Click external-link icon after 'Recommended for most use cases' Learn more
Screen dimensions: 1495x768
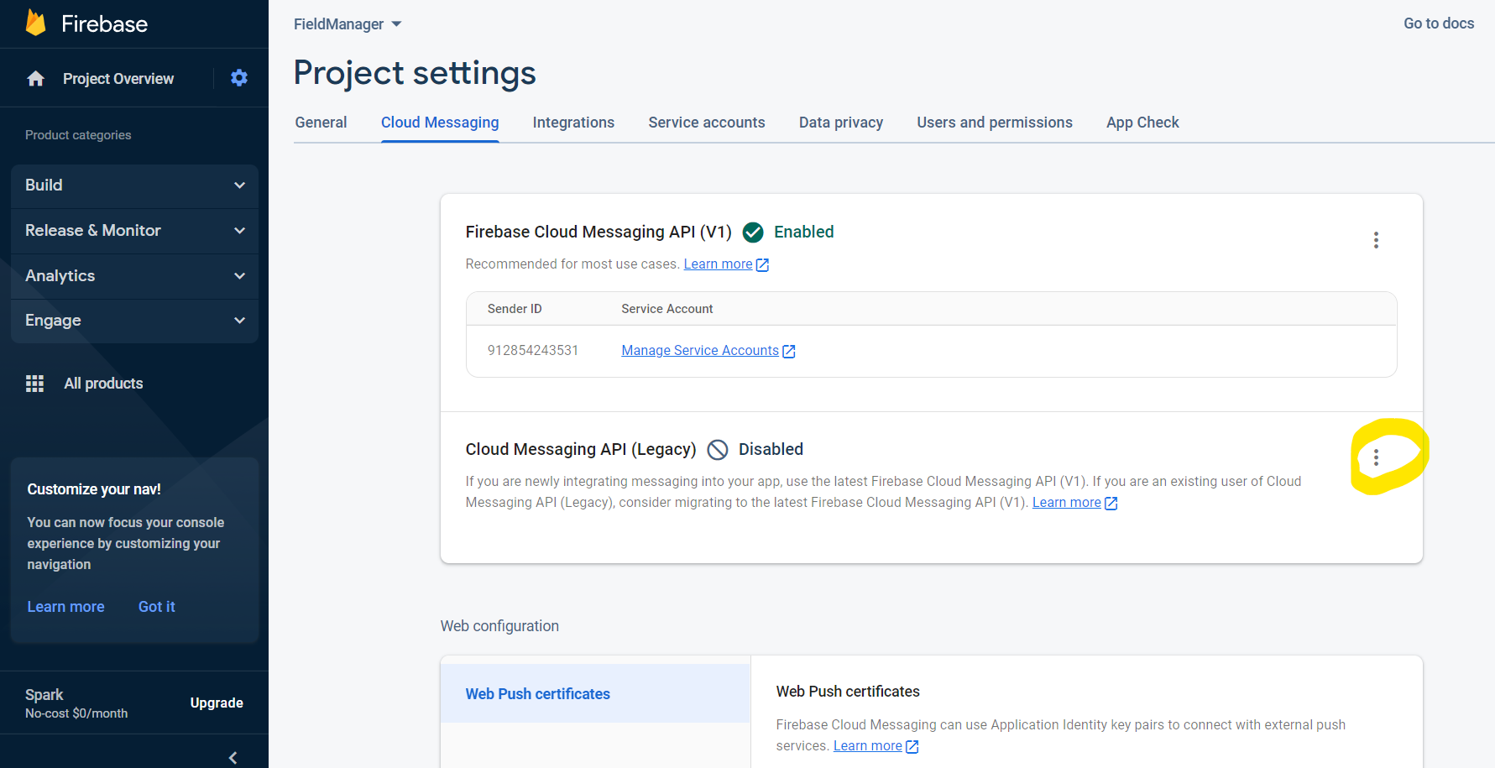click(x=762, y=265)
